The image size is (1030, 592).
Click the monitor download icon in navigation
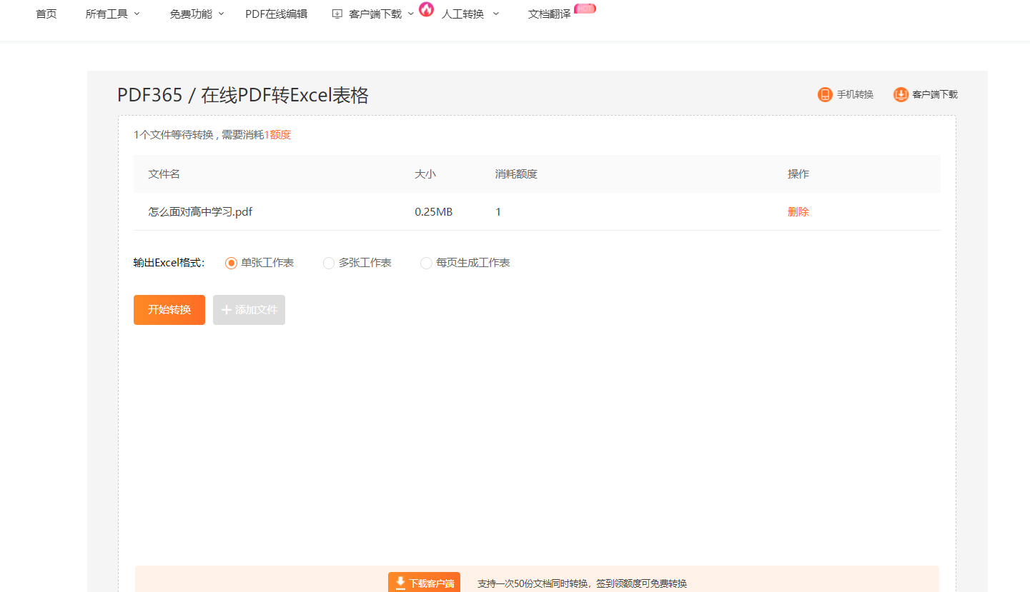coord(337,14)
